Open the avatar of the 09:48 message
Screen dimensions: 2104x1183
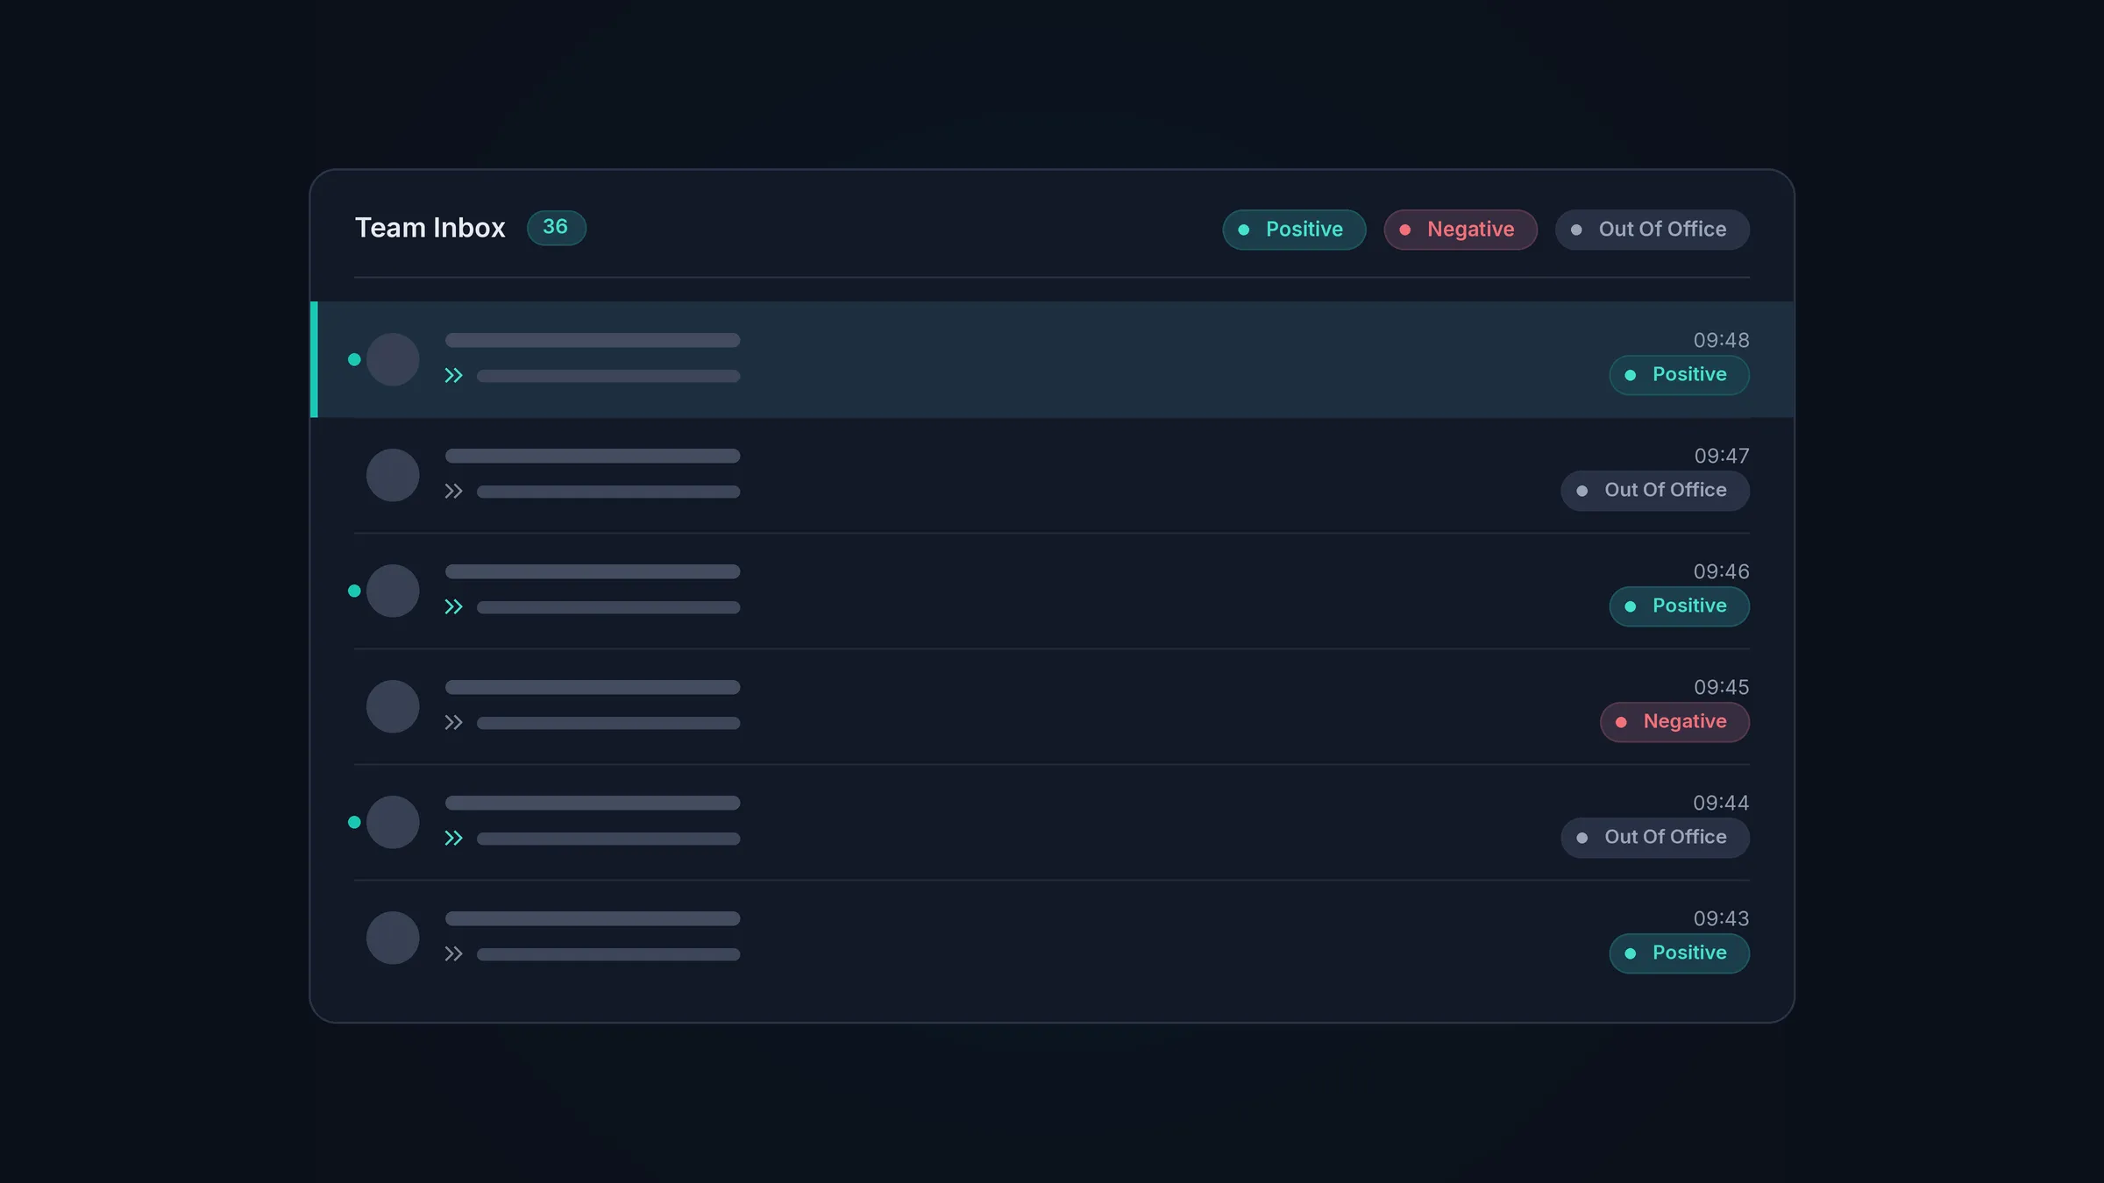click(x=393, y=359)
